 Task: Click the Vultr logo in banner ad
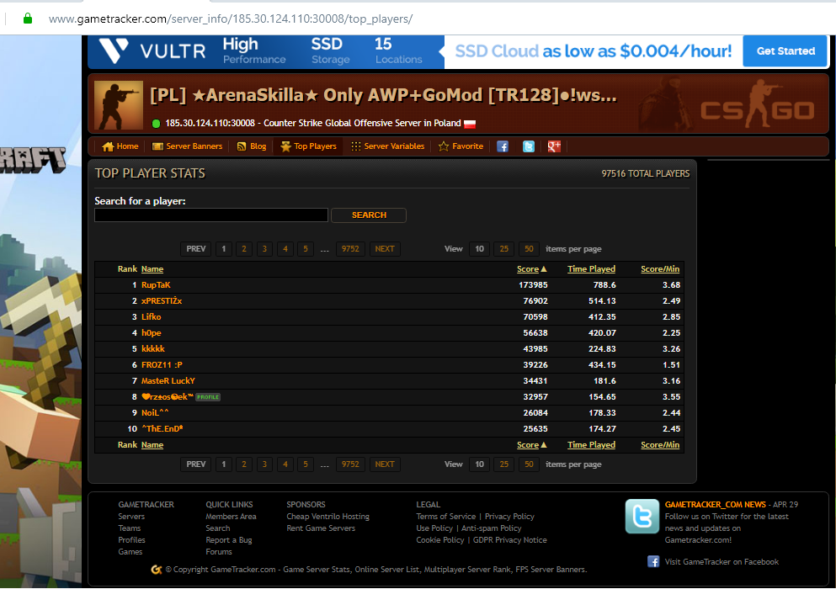153,51
